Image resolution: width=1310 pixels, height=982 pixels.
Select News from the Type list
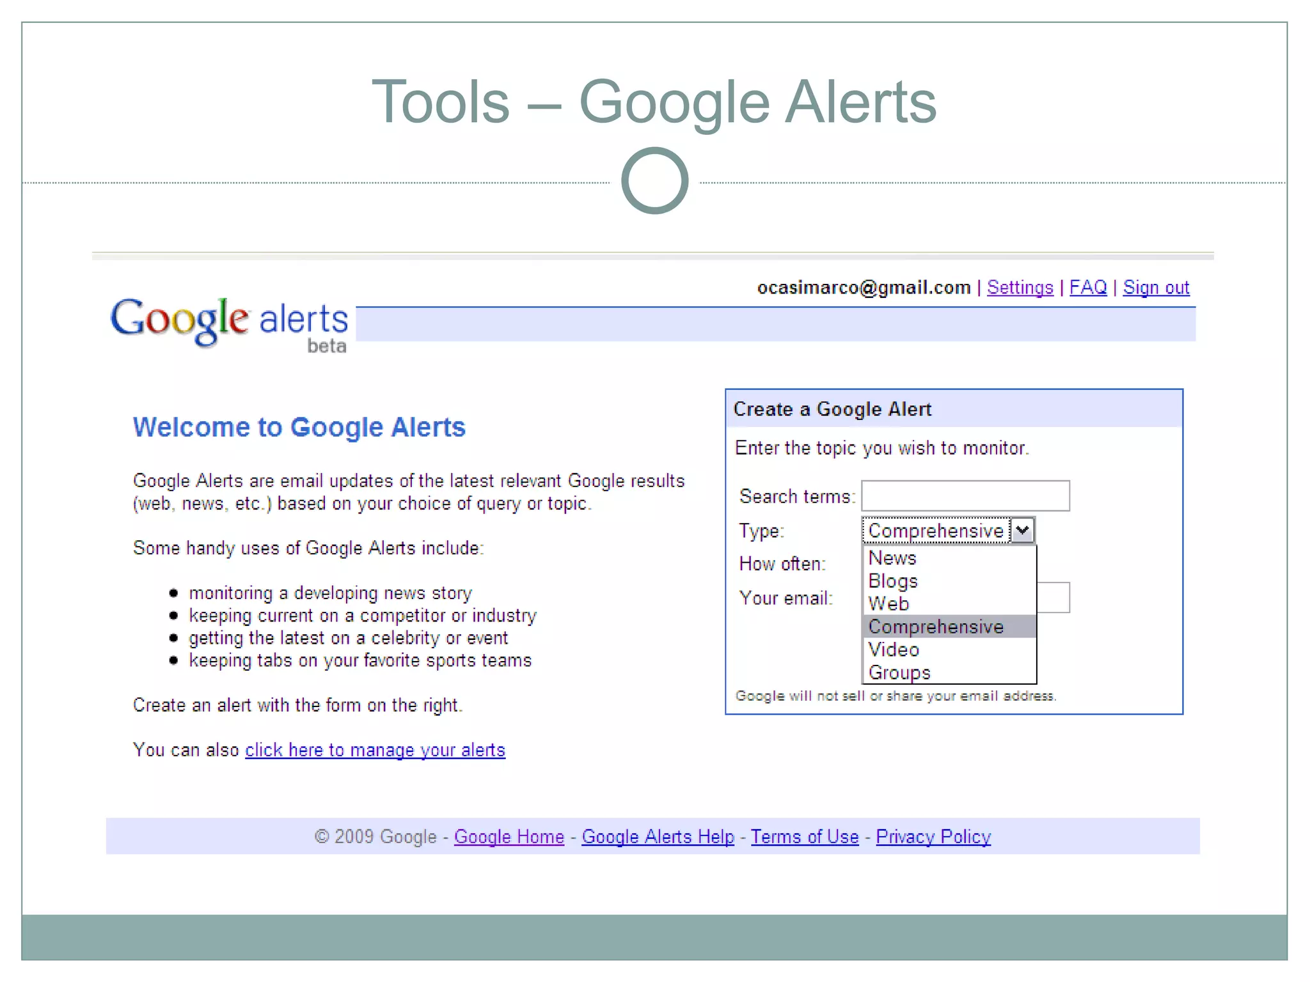click(x=949, y=558)
